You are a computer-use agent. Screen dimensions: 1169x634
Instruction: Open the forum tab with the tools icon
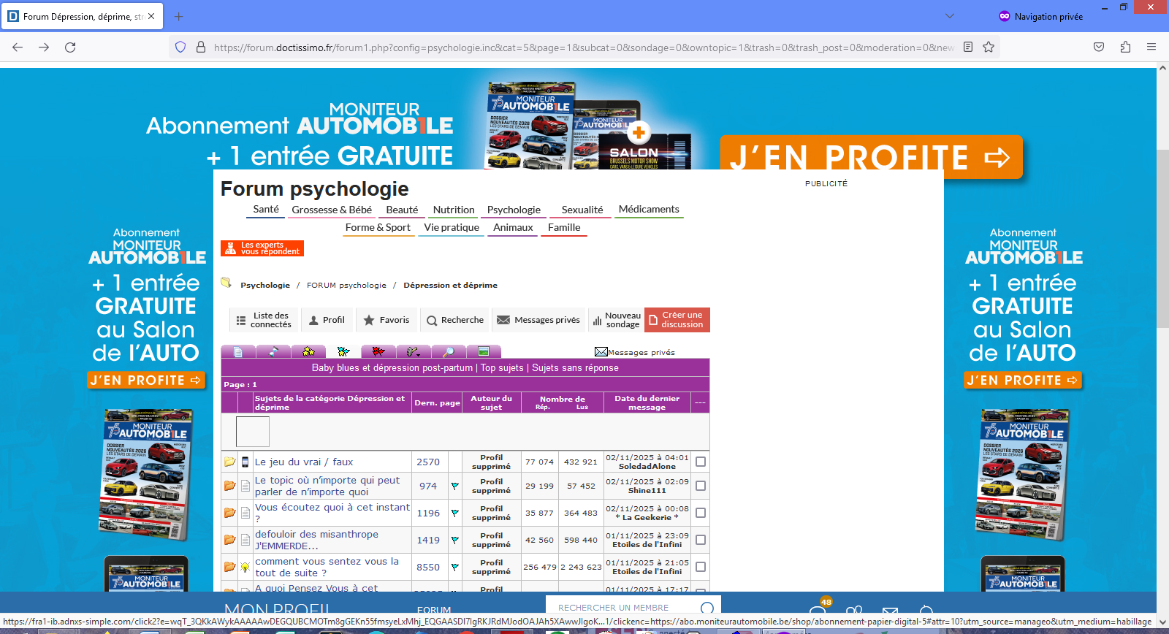pos(414,351)
